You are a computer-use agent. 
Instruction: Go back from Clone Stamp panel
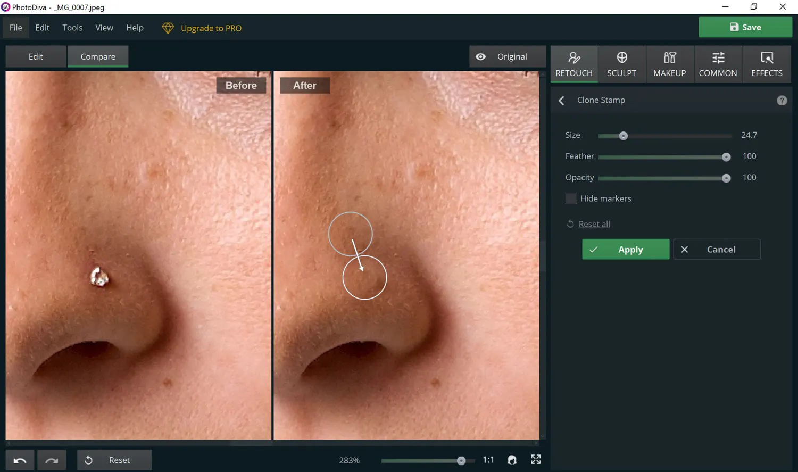[561, 101]
